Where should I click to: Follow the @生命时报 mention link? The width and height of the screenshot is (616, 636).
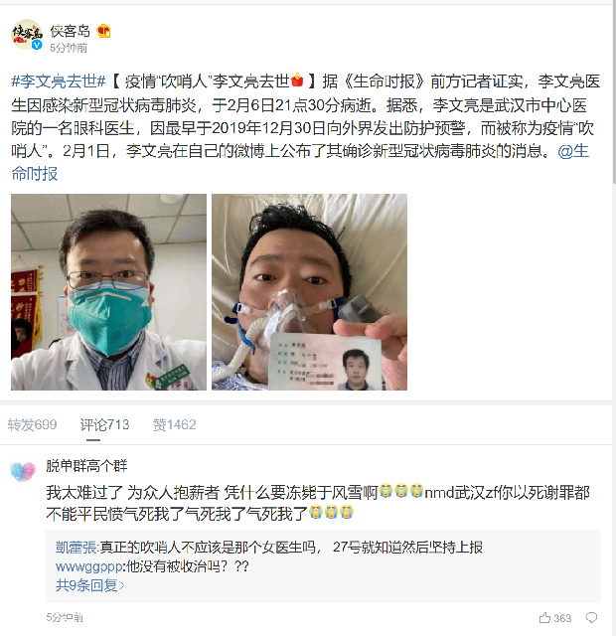coord(573,151)
